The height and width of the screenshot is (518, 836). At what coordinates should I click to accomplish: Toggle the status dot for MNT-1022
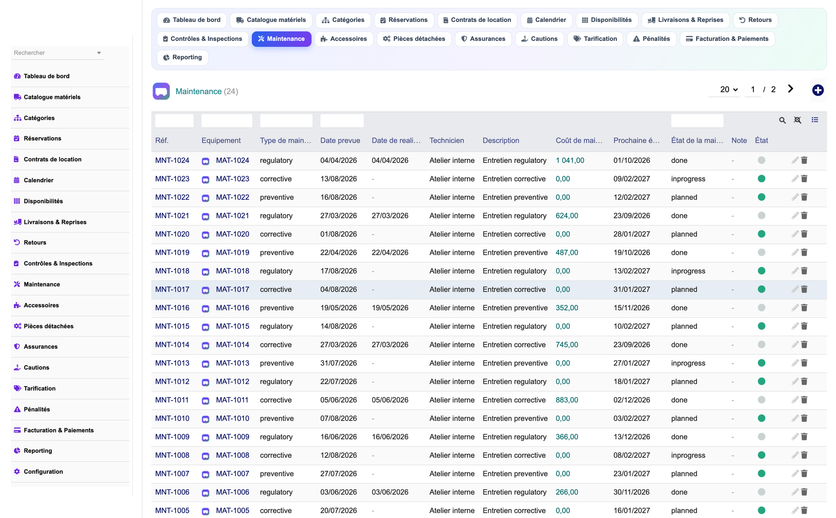pyautogui.click(x=761, y=197)
